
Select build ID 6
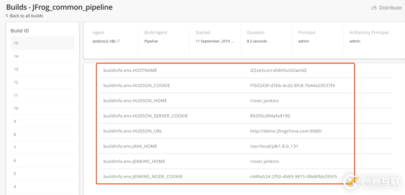click(x=43, y=160)
